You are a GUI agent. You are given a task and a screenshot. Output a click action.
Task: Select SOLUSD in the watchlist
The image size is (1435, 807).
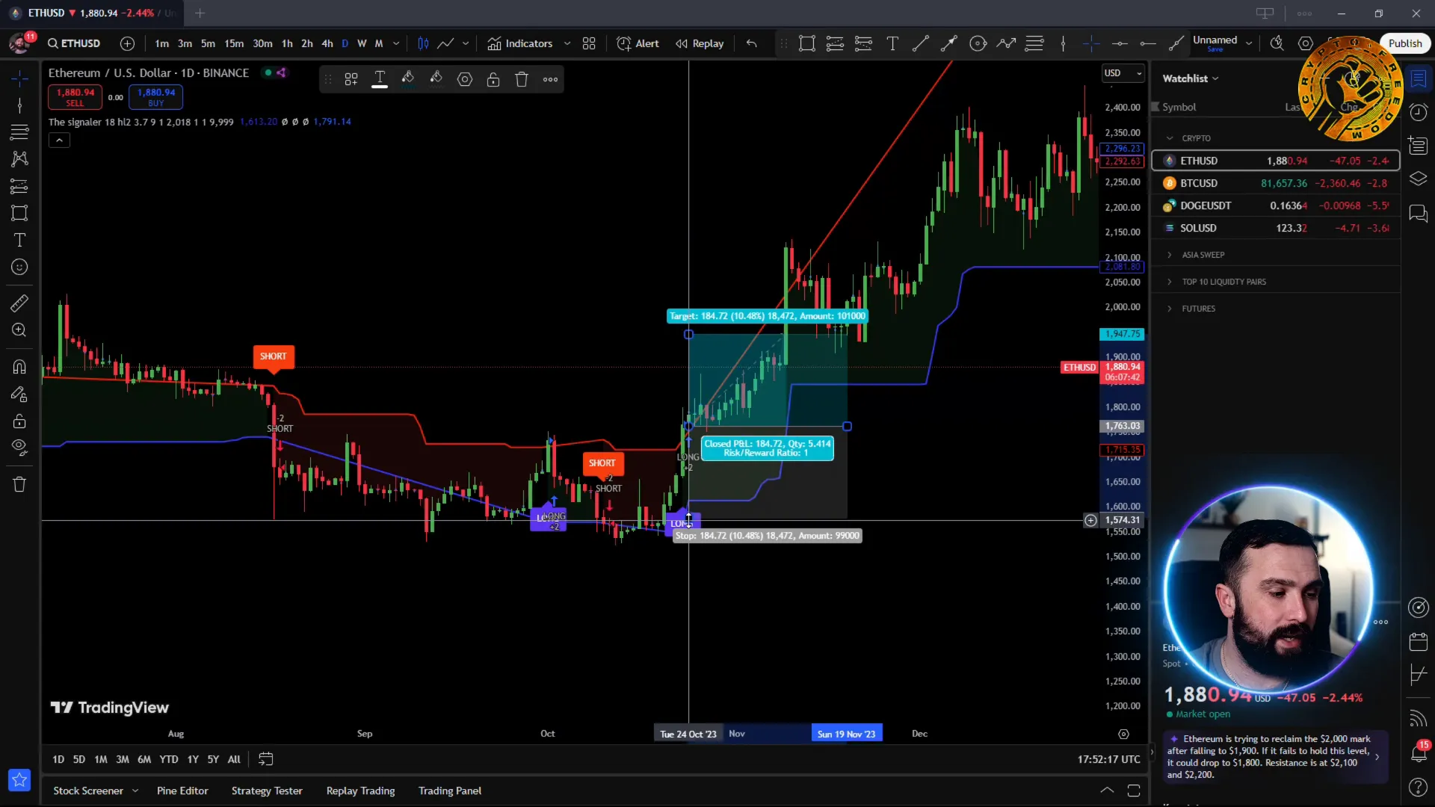point(1276,228)
